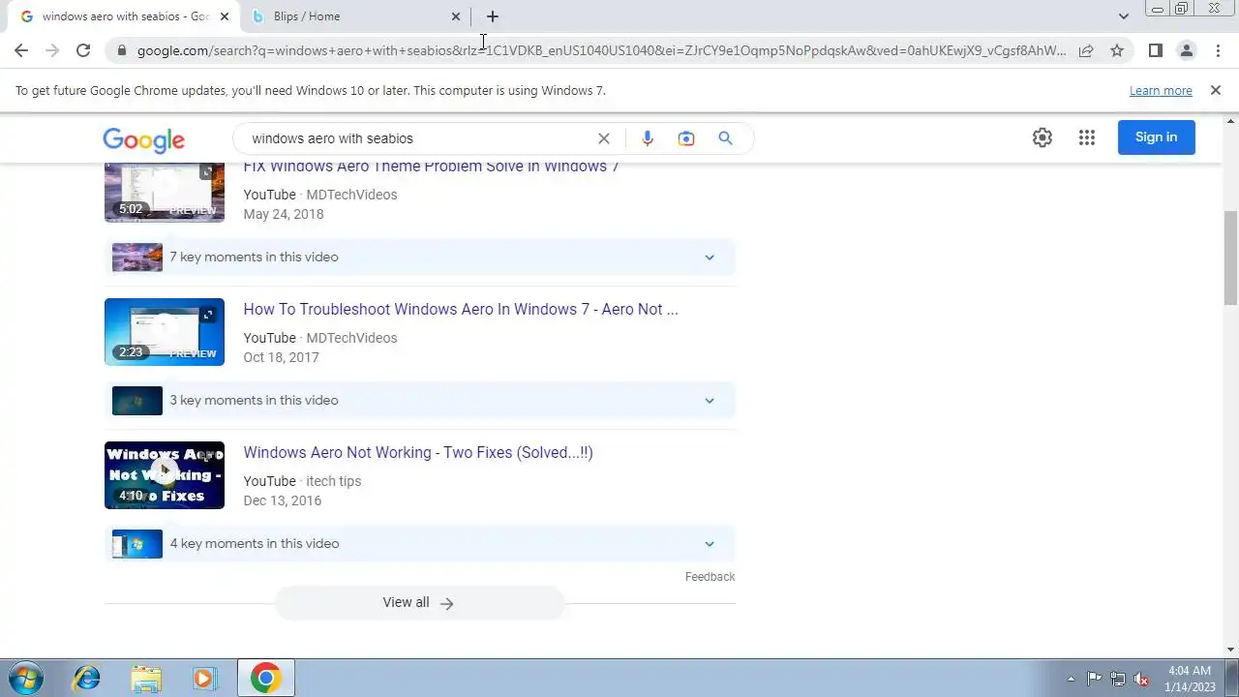Click the muted volume tray icon
Viewport: 1239px width, 697px height.
click(1141, 679)
